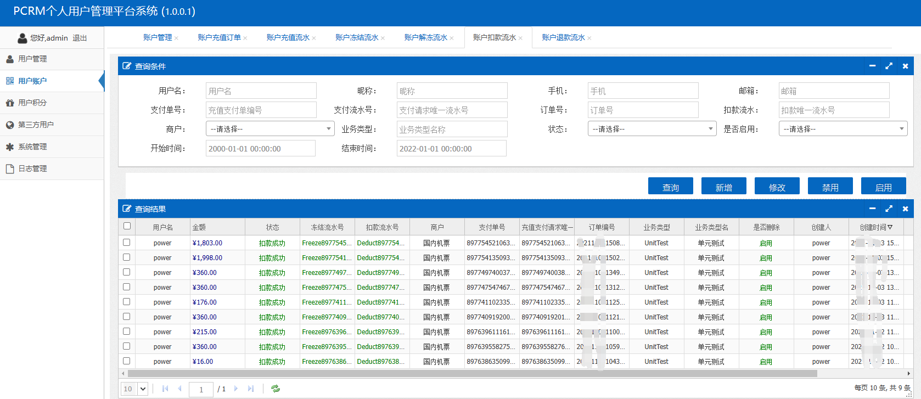Viewport: 921px width, 399px height.
Task: Open 用户积分 in the sidebar menu
Action: point(32,103)
